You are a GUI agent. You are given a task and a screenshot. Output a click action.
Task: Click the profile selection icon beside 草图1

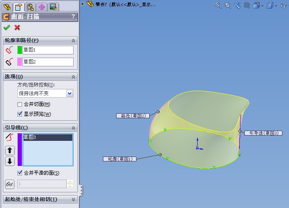pyautogui.click(x=9, y=50)
